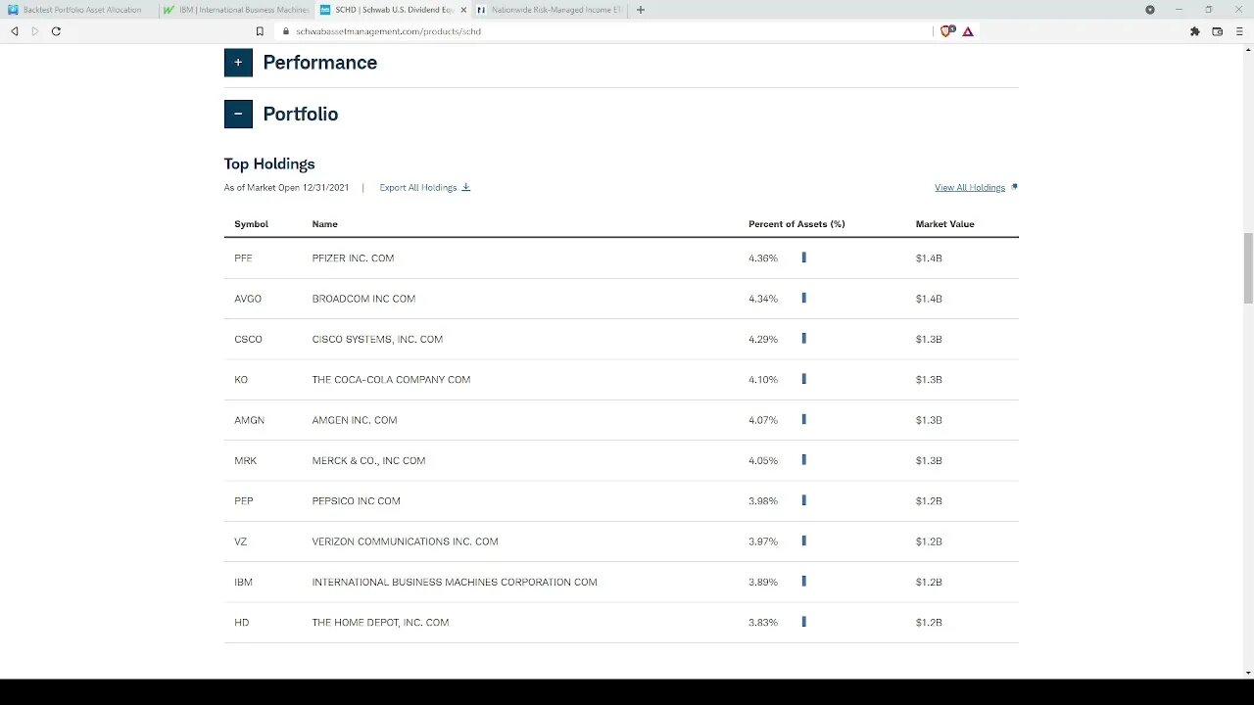
Task: Click the HD symbol cell
Action: (x=241, y=623)
